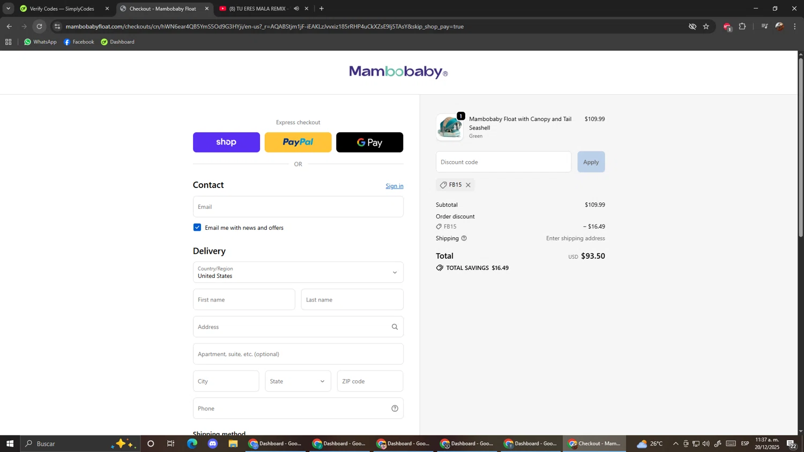The height and width of the screenshot is (452, 804).
Task: Remove the FB15 discount tag
Action: (468, 185)
